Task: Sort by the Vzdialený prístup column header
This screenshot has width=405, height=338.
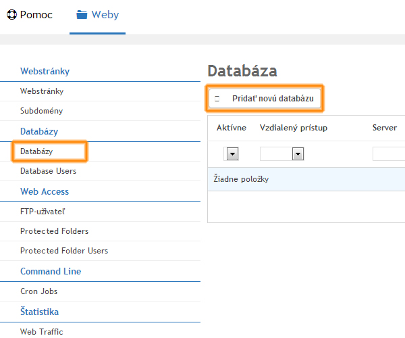Action: pos(294,128)
